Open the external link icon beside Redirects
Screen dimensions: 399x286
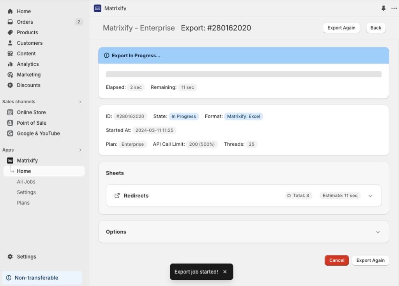[117, 196]
